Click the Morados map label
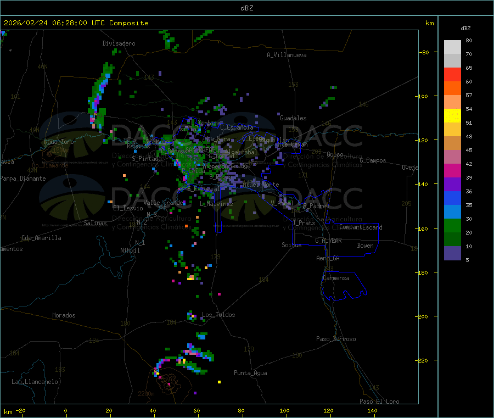Screen dimensions: 494x418 (64, 315)
